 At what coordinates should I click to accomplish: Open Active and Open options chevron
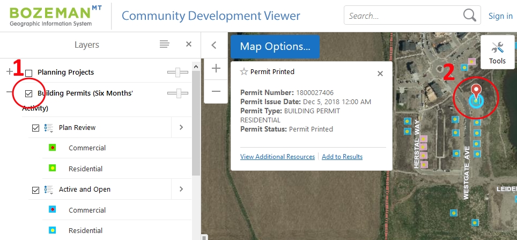click(181, 189)
